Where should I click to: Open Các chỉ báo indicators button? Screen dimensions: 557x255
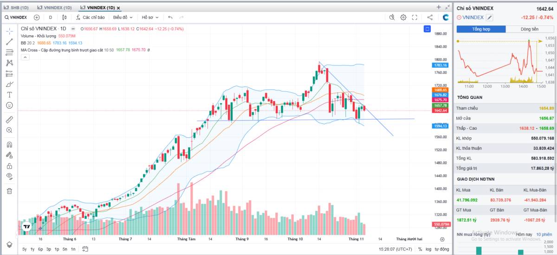pyautogui.click(x=90, y=17)
